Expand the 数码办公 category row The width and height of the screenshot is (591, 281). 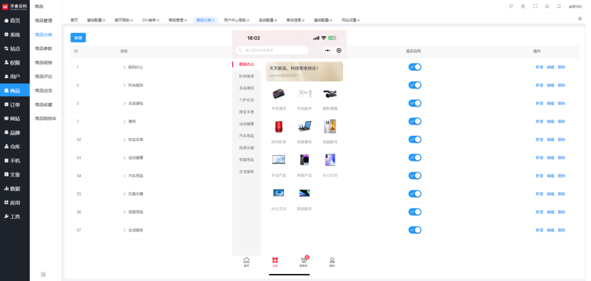click(x=124, y=67)
